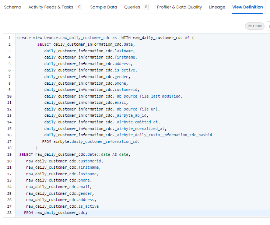Click 'FROM airbyte.daily_customer_information_cdc' line
This screenshot has width=270, height=225.
[x=91, y=141]
